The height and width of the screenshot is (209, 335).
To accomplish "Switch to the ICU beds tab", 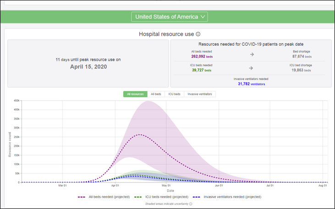I will tap(174, 94).
